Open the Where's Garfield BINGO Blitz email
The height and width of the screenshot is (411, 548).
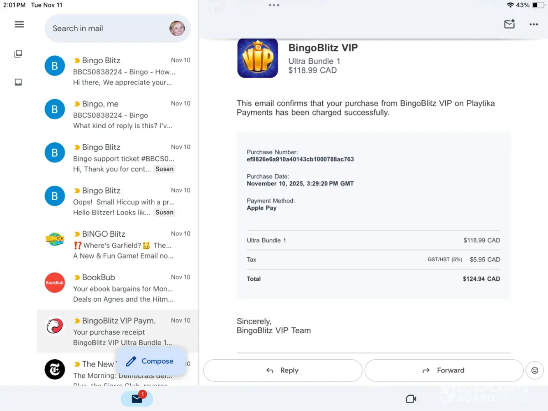coord(123,245)
